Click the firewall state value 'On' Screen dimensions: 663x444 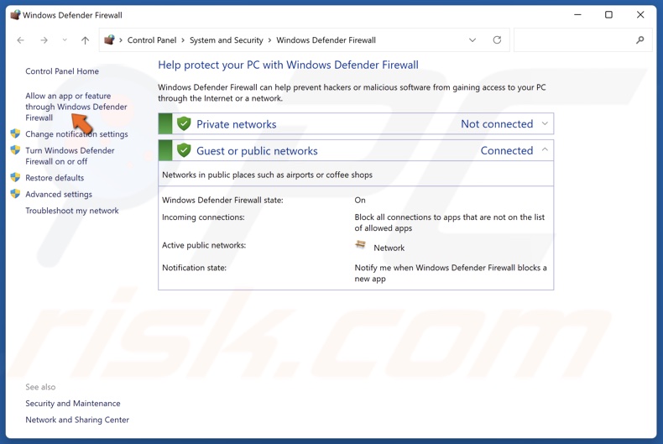coord(360,200)
